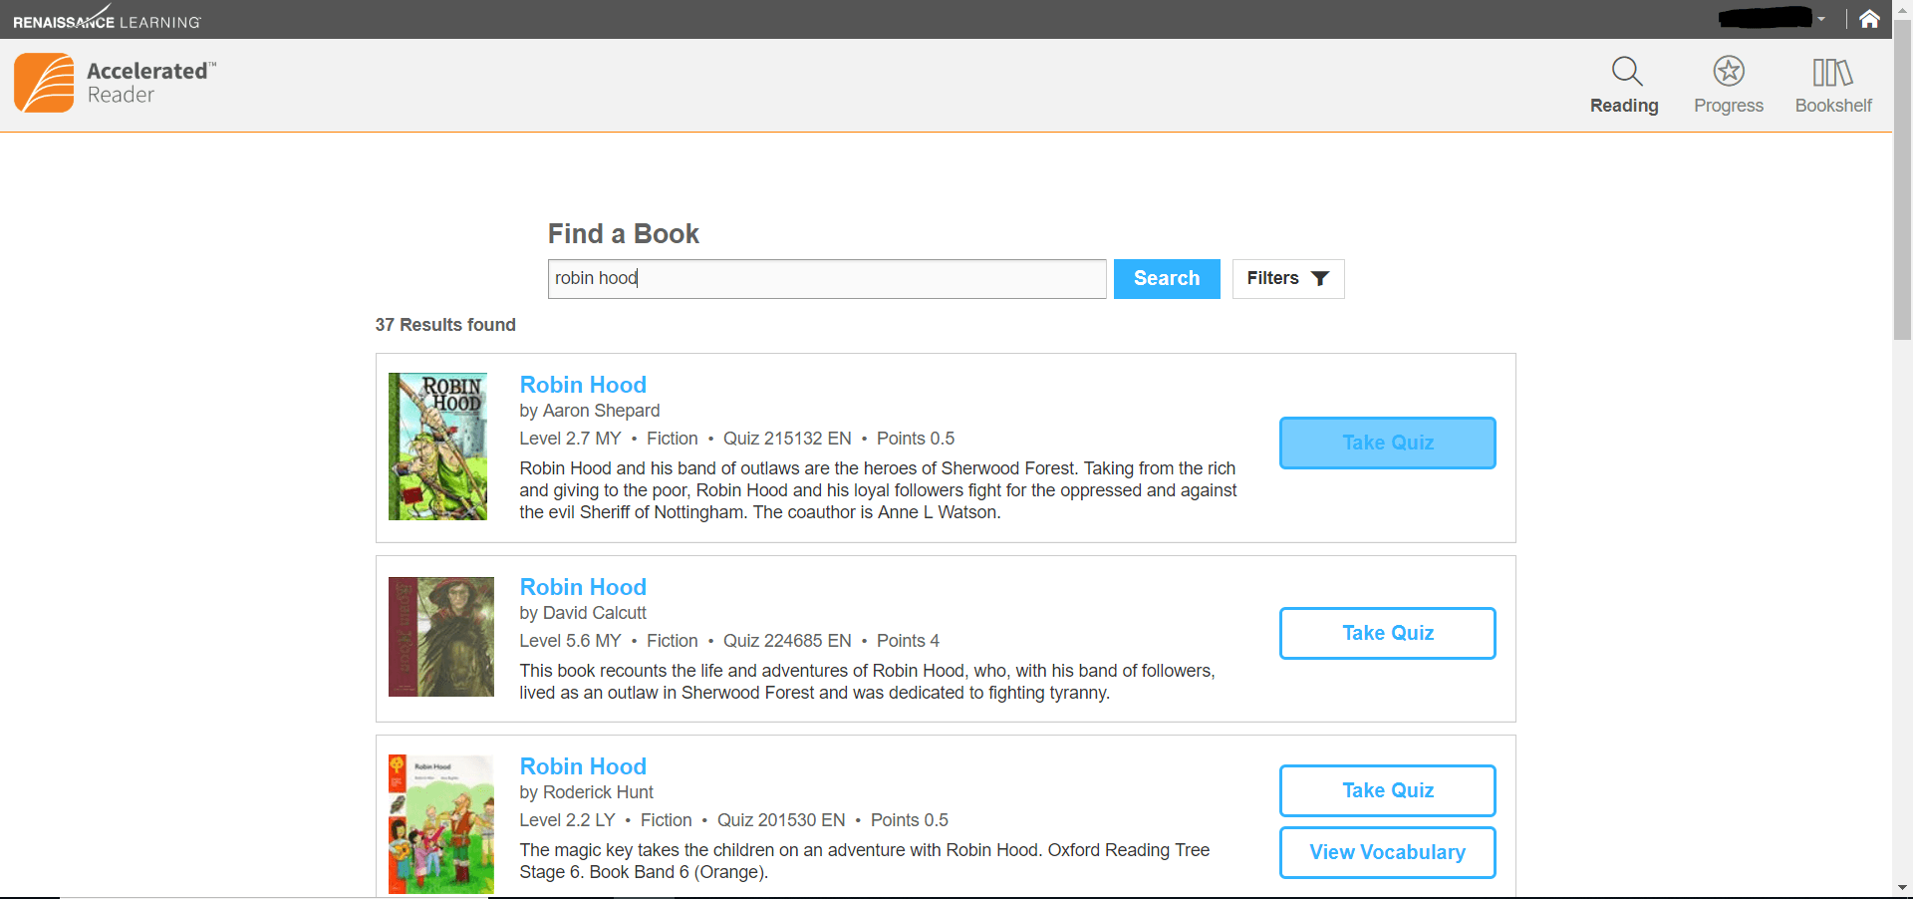This screenshot has width=1913, height=899.
Task: Click the 'Find a Book' heading
Action: 624,234
